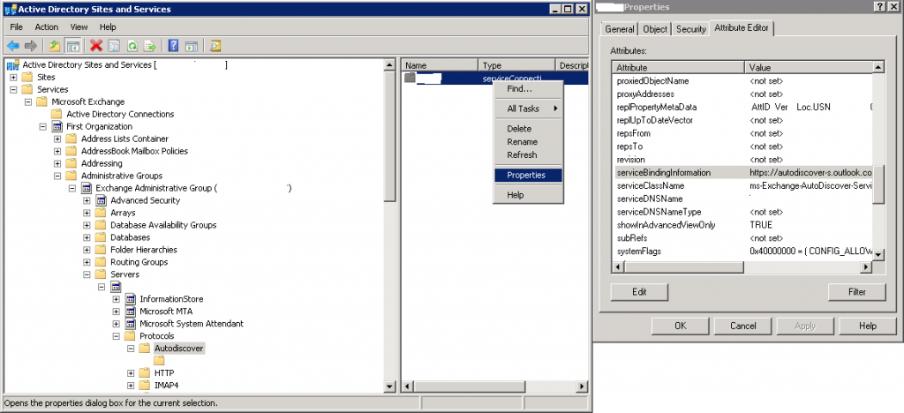Viewport: 904px width, 413px height.
Task: Click the Active Directory Connections folder icon
Action: (57, 114)
